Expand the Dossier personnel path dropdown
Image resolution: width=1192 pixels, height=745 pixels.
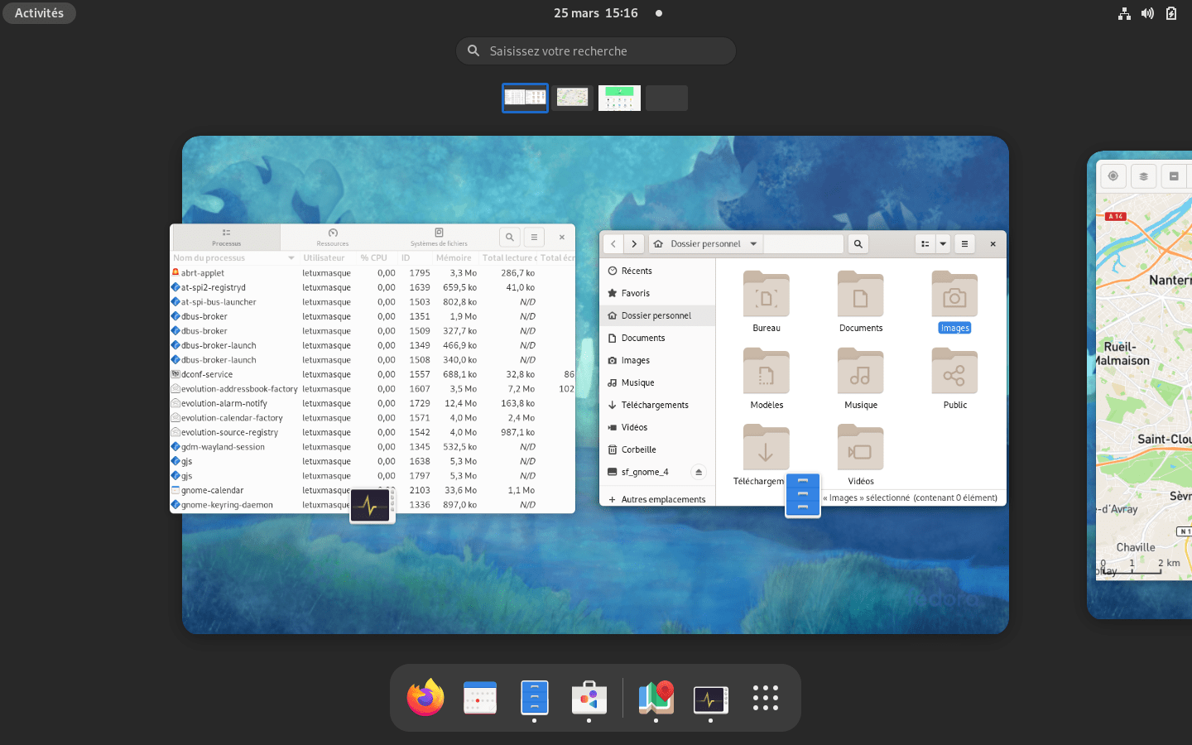tap(753, 244)
